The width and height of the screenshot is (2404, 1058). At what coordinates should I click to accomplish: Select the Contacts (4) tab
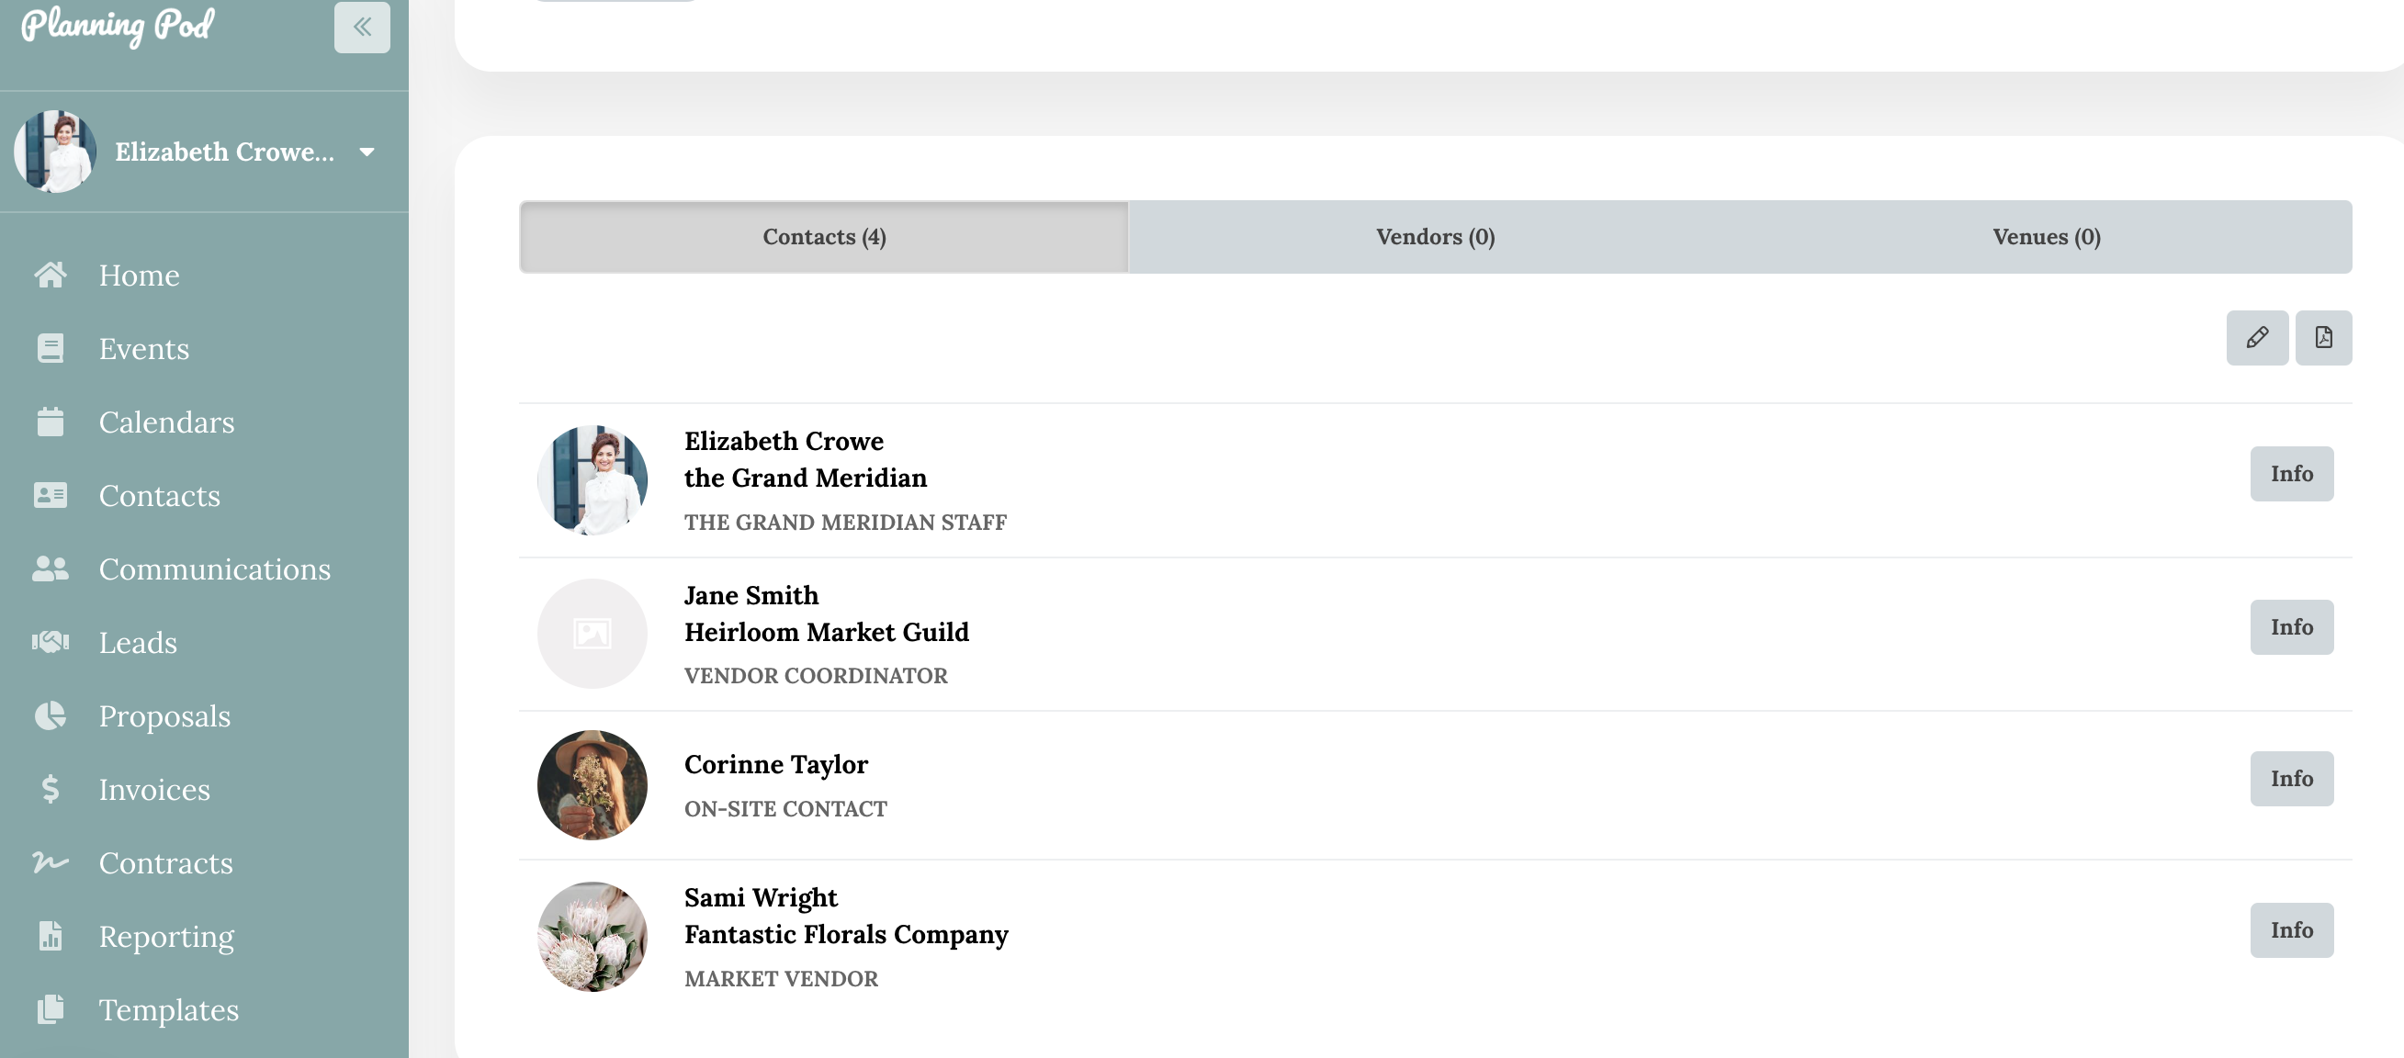click(x=824, y=237)
